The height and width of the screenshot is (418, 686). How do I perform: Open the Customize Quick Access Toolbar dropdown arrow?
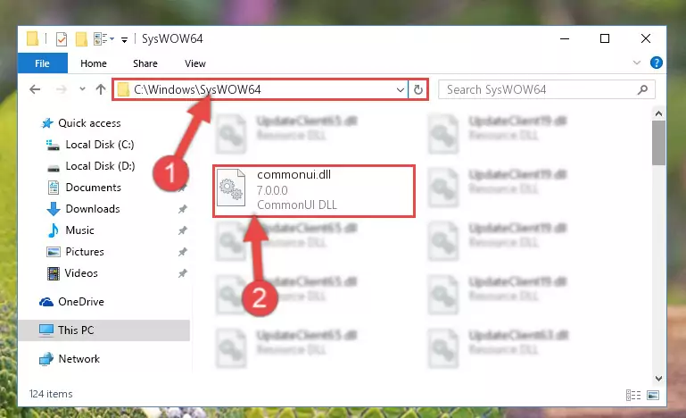(124, 40)
